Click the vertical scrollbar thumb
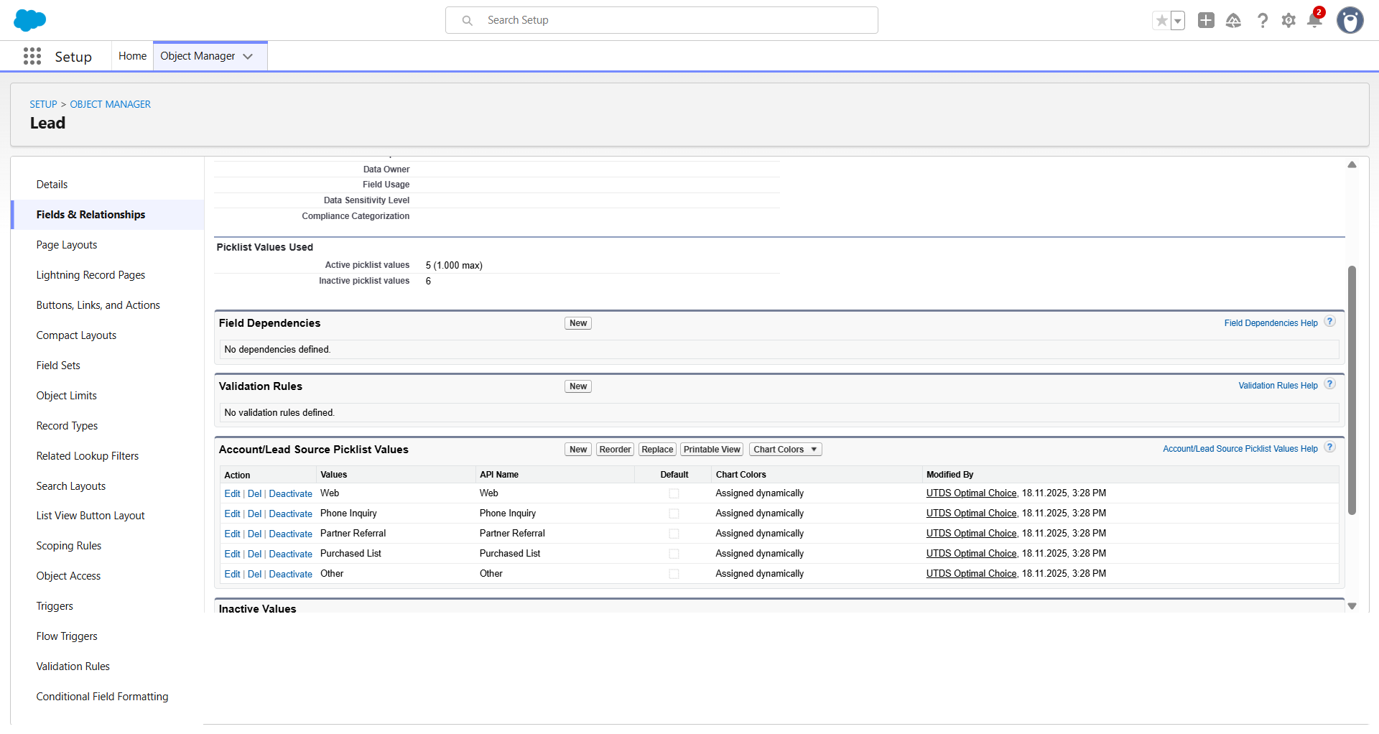The image size is (1379, 734). point(1352,391)
